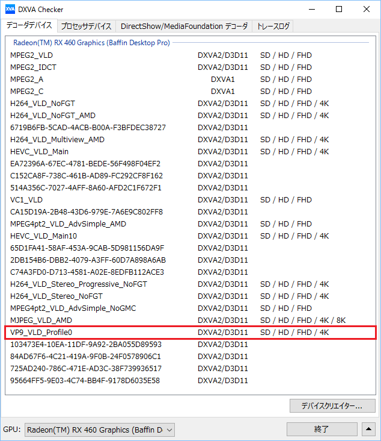Click the DXVA Checker app icon in title bar
The image size is (381, 441).
tap(10, 9)
